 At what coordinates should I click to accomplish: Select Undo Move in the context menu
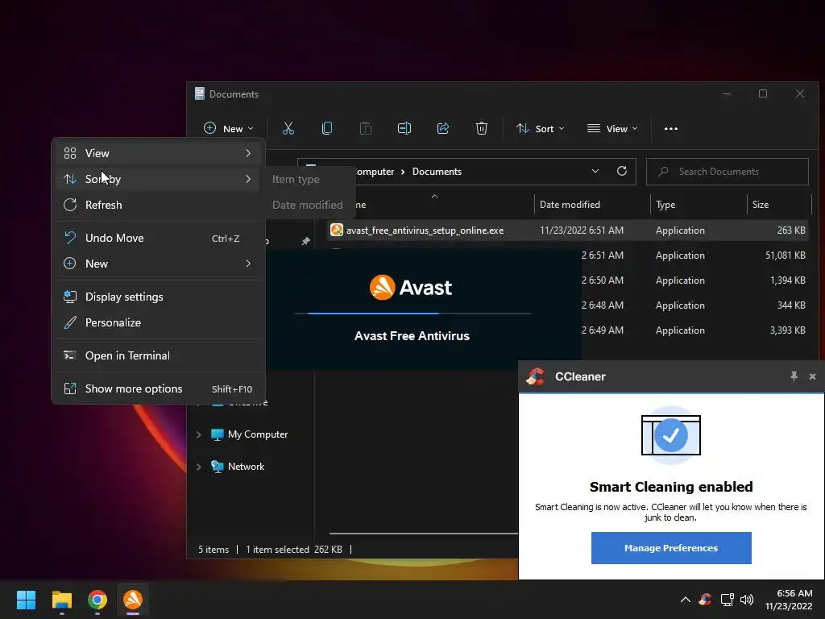point(158,238)
